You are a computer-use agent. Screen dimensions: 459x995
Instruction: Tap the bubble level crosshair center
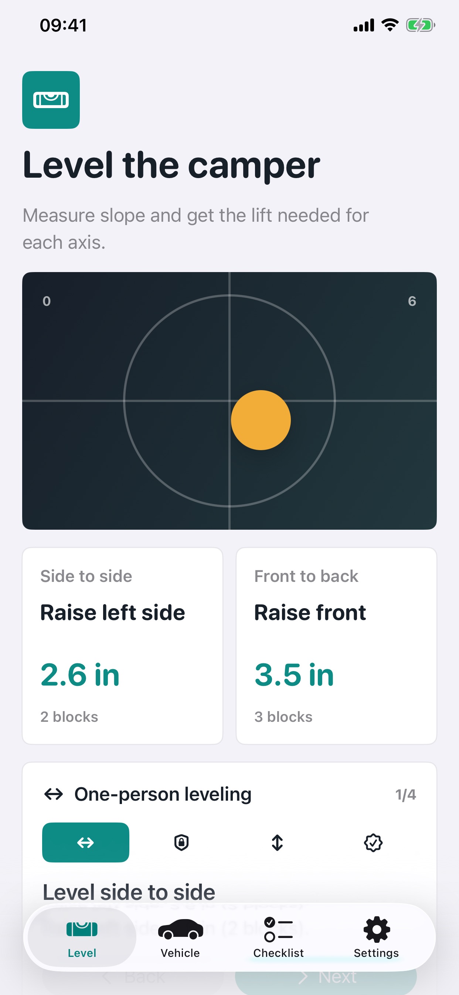point(229,401)
